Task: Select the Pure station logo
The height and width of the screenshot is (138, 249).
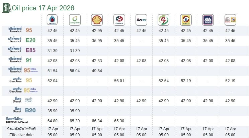Action: [208, 20]
